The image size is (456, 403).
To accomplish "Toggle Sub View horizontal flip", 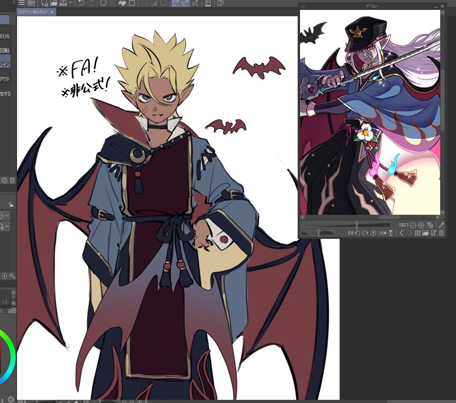I will 383,233.
